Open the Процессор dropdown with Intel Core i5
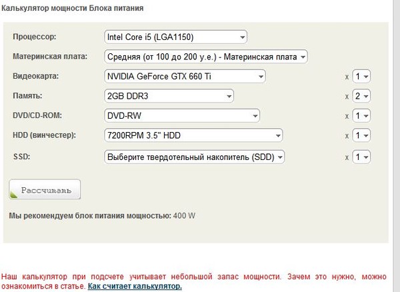This screenshot has height=292, width=400. [x=175, y=37]
